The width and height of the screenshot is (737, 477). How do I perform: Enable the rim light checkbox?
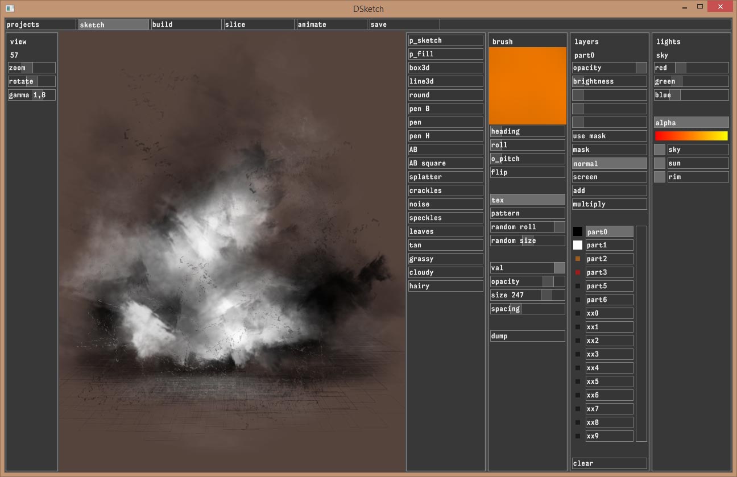click(x=660, y=177)
